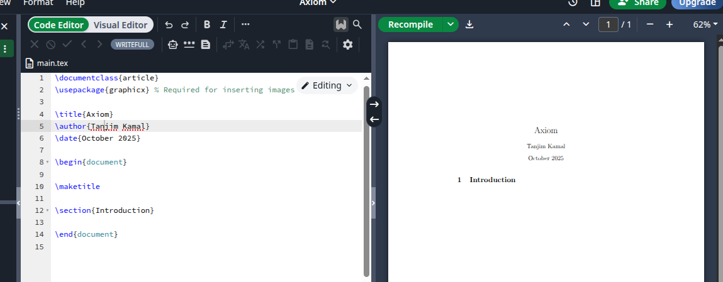The height and width of the screenshot is (282, 723).
Task: Click the Writefull accept checkmark icon
Action: 67,45
